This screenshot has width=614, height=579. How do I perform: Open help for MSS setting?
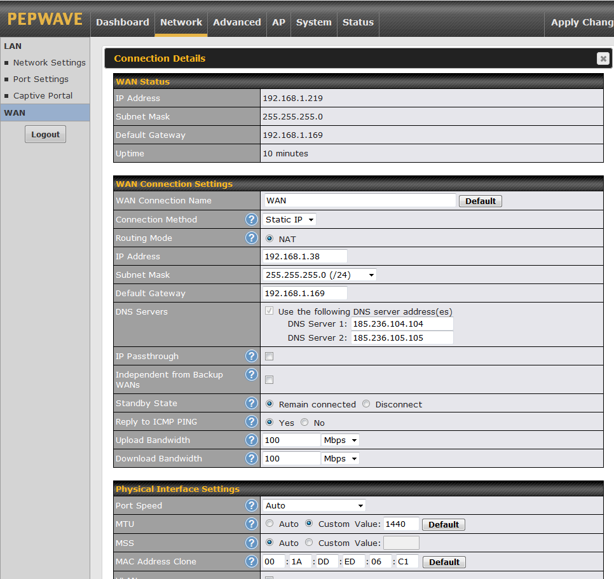(251, 543)
